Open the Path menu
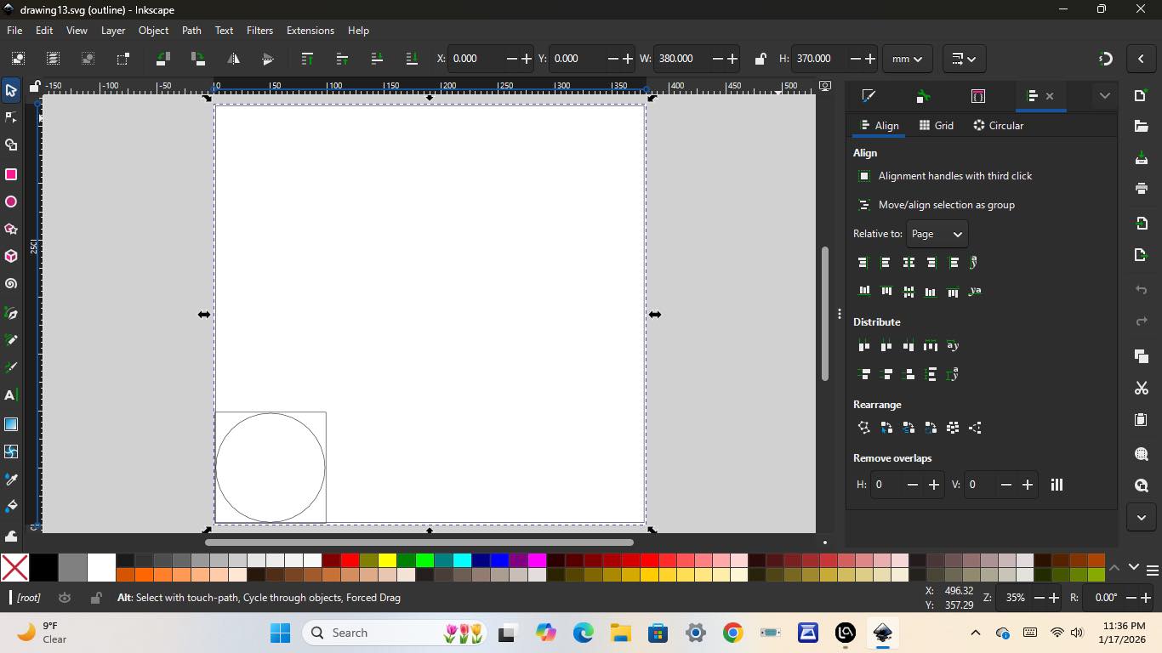Screen dimensions: 1162x653 point(191,30)
